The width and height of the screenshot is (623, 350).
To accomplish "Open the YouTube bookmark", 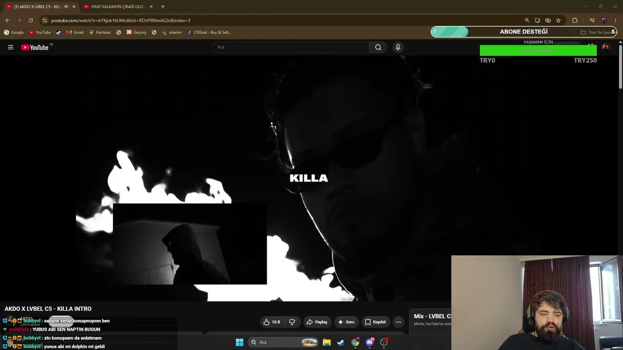I will coord(40,33).
